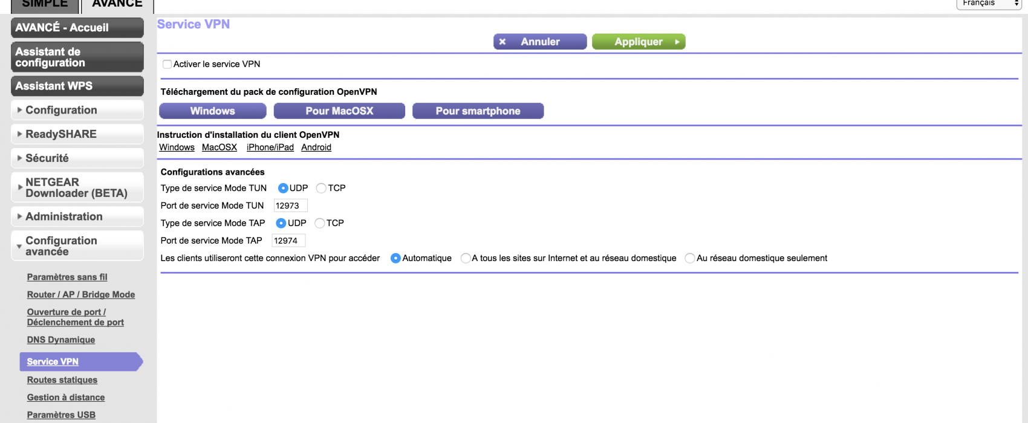Expand the ReadySHARE menu section
Image resolution: width=1028 pixels, height=423 pixels.
coord(77,134)
